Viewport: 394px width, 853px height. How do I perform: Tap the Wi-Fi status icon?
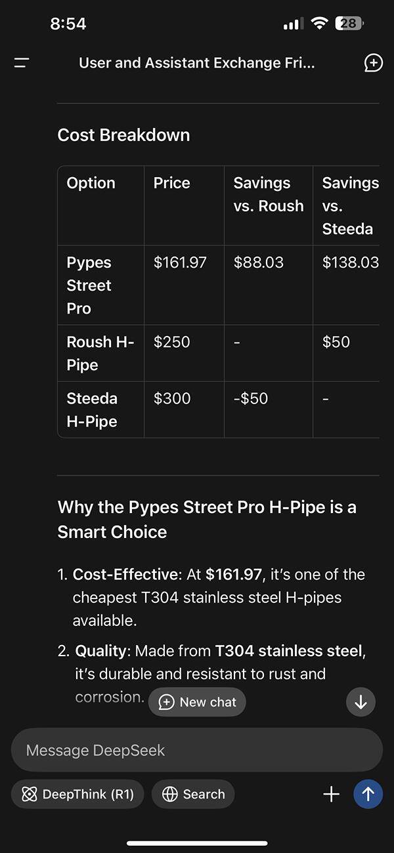coord(320,24)
